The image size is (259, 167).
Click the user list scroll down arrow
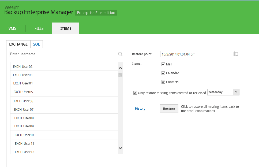(x=121, y=148)
